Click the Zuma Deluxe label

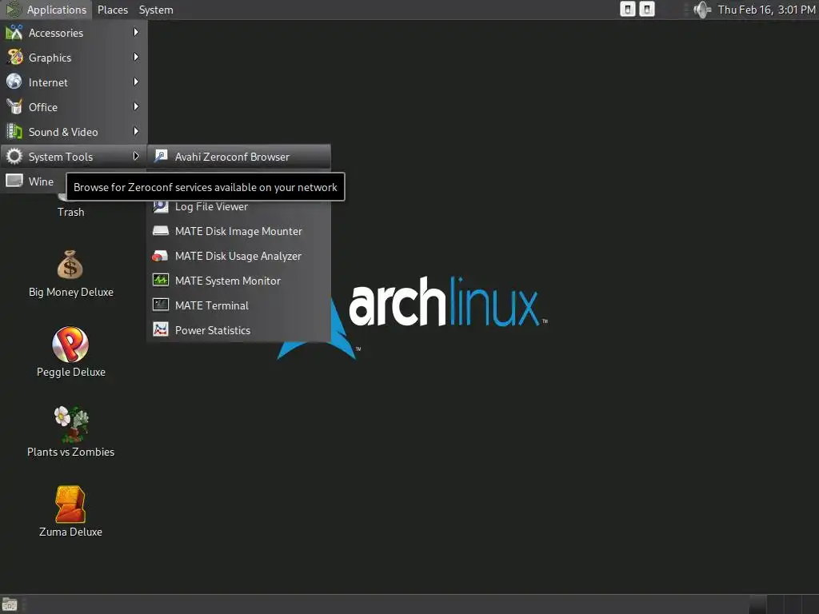pyautogui.click(x=70, y=532)
